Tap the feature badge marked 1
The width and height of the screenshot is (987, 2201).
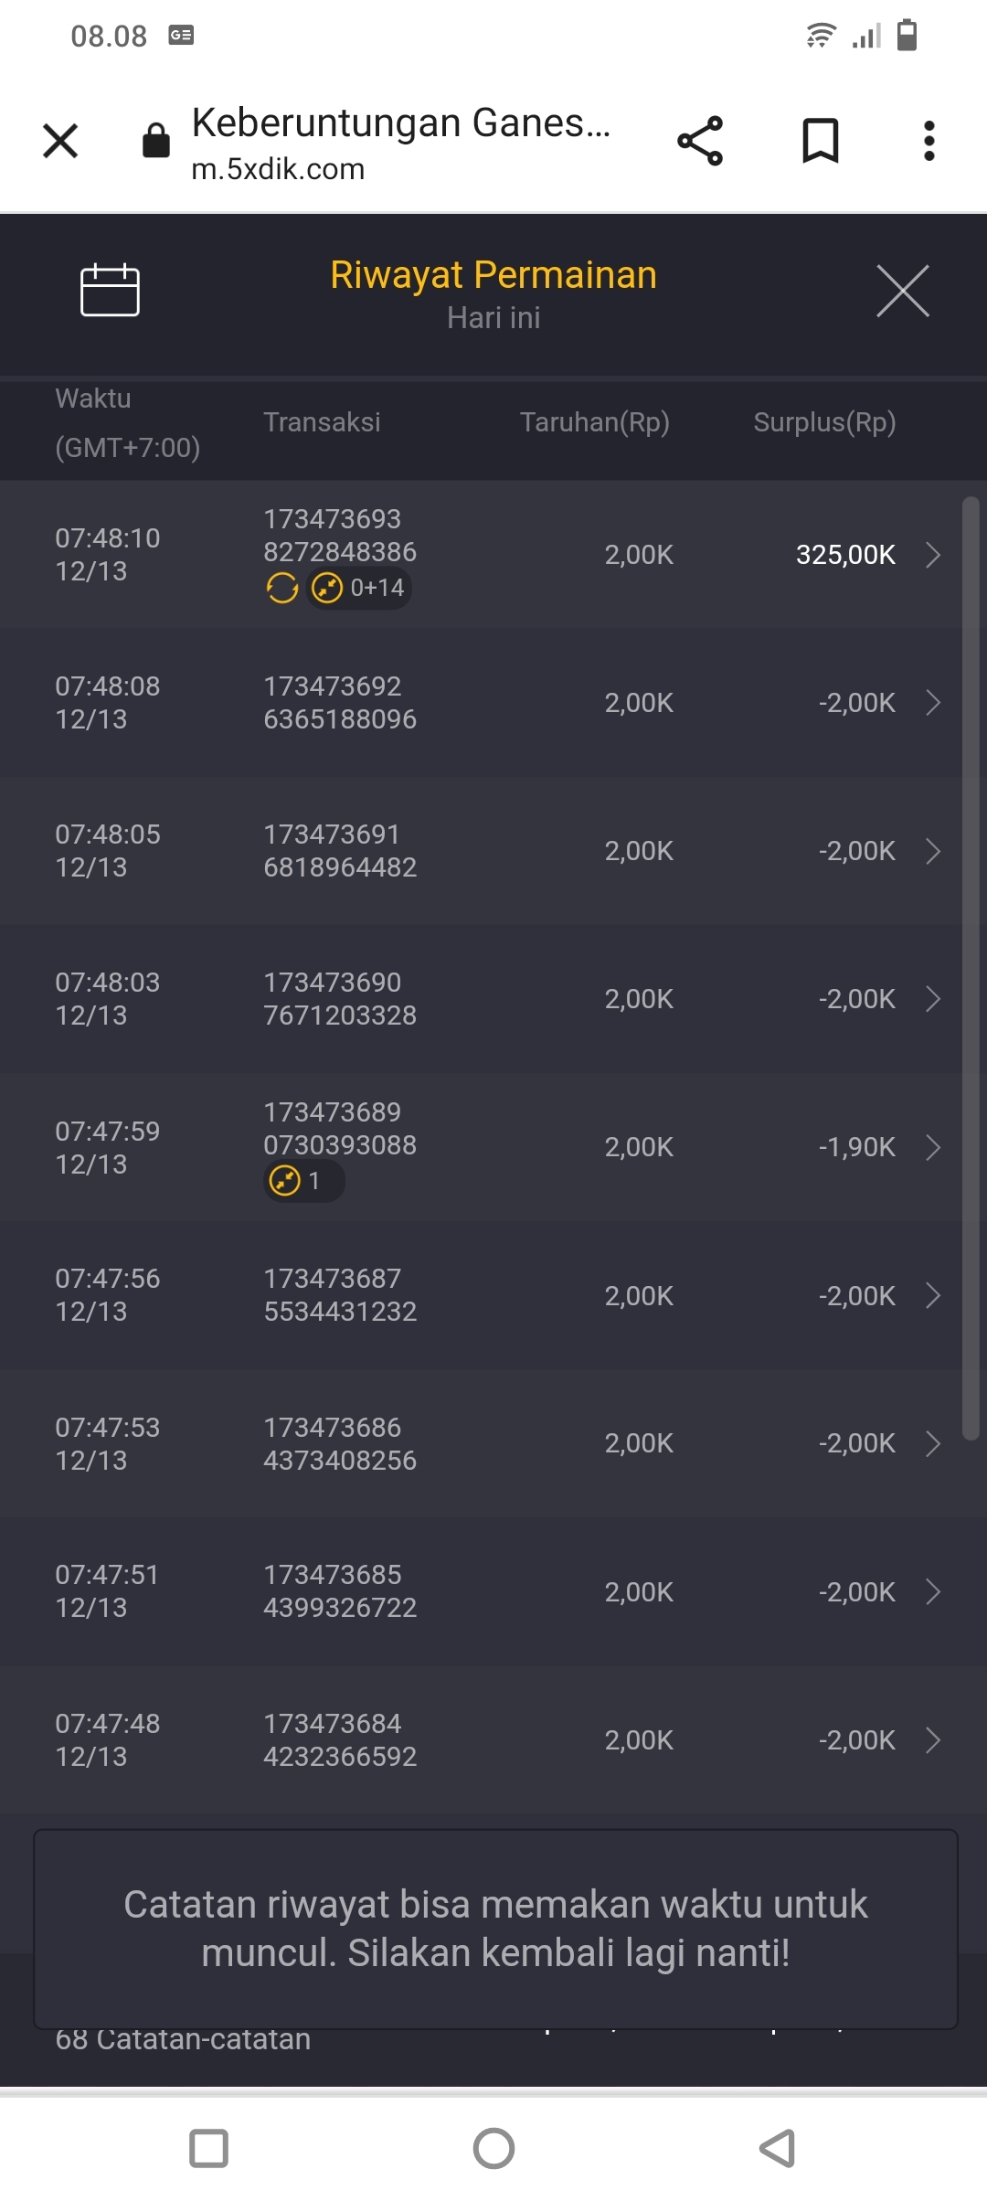(303, 1181)
